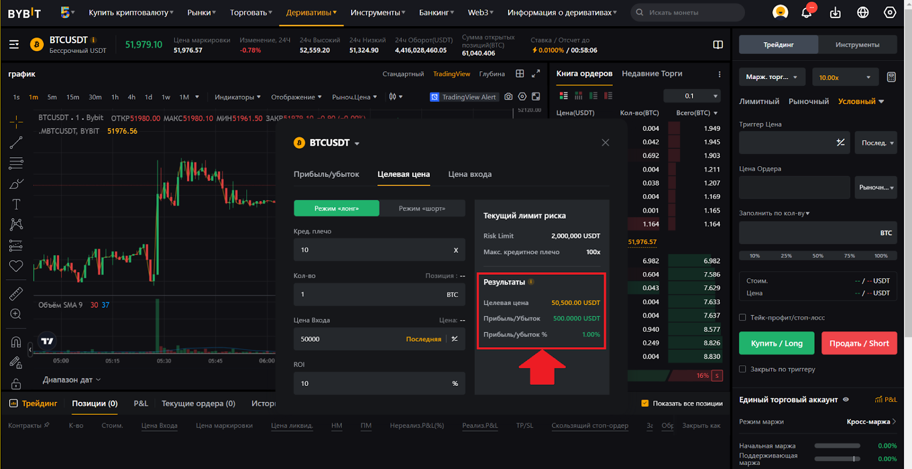Expand chart to fullscreen arrows icon
912x469 pixels.
click(536, 74)
